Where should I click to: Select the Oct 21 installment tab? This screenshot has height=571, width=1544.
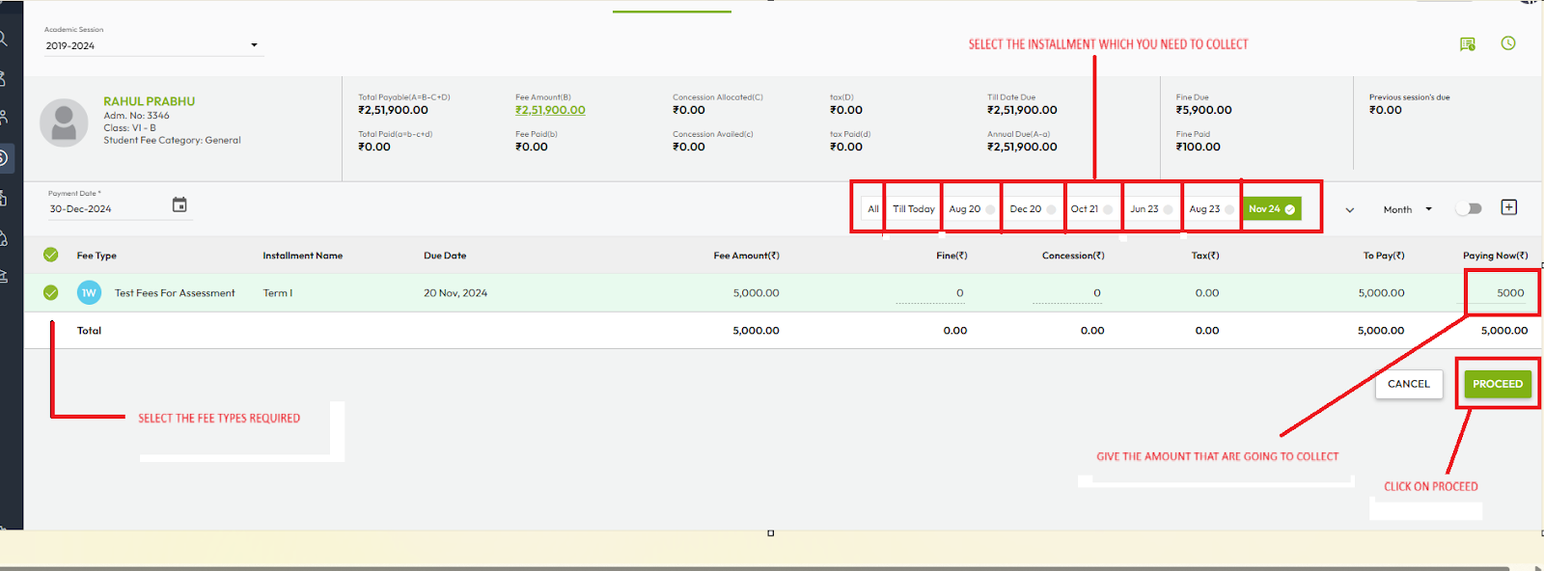click(1091, 208)
